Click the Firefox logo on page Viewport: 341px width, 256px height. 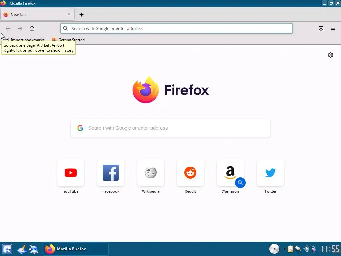pos(146,90)
